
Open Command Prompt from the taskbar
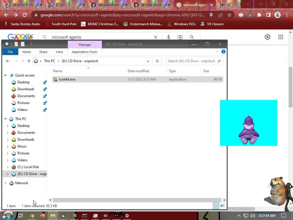(x=84, y=216)
